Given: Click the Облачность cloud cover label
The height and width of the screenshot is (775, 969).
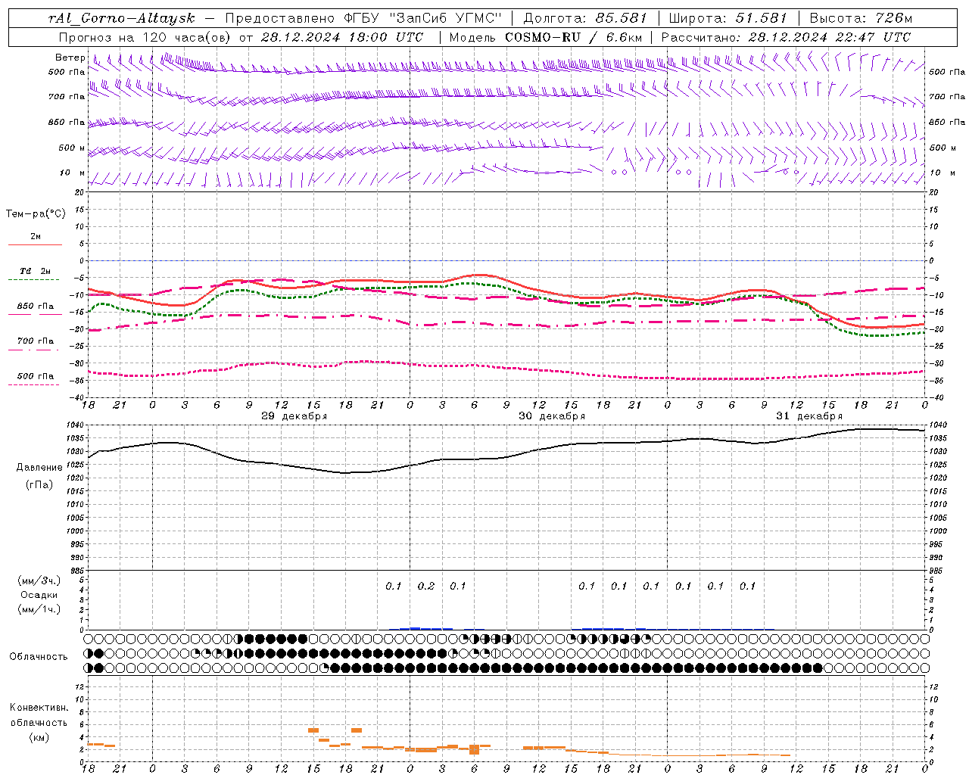Looking at the screenshot, I should 39,657.
